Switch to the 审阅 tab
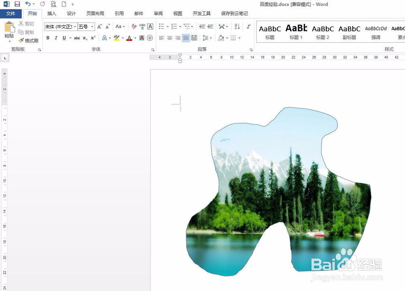The height and width of the screenshot is (291, 405). pyautogui.click(x=158, y=13)
